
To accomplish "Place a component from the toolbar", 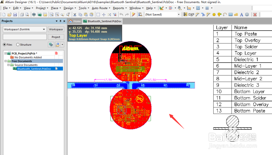I will tap(247, 15).
